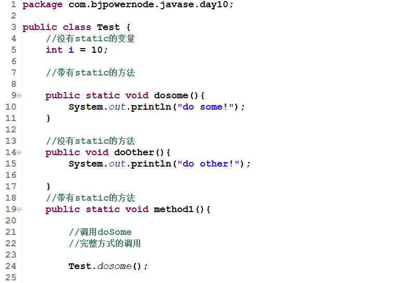This screenshot has height=283, width=411.
Task: Click the 'void' keyword on line 14
Action: [97, 152]
